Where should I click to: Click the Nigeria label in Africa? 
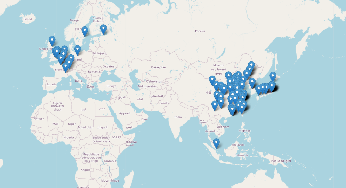pos(69,137)
